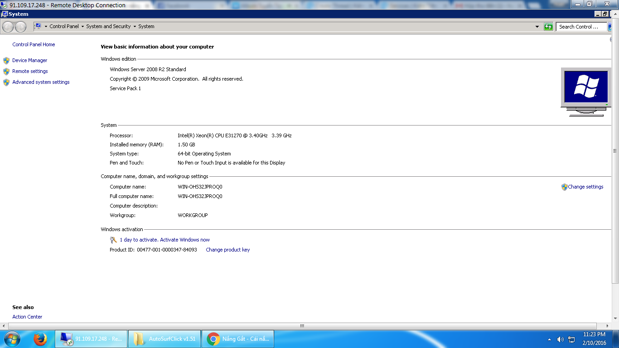Click the shield icon beside Device Manager
The image size is (619, 348).
click(x=6, y=60)
